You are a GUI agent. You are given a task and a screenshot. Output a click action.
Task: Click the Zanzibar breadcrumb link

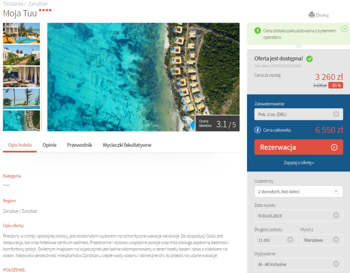pos(38,4)
